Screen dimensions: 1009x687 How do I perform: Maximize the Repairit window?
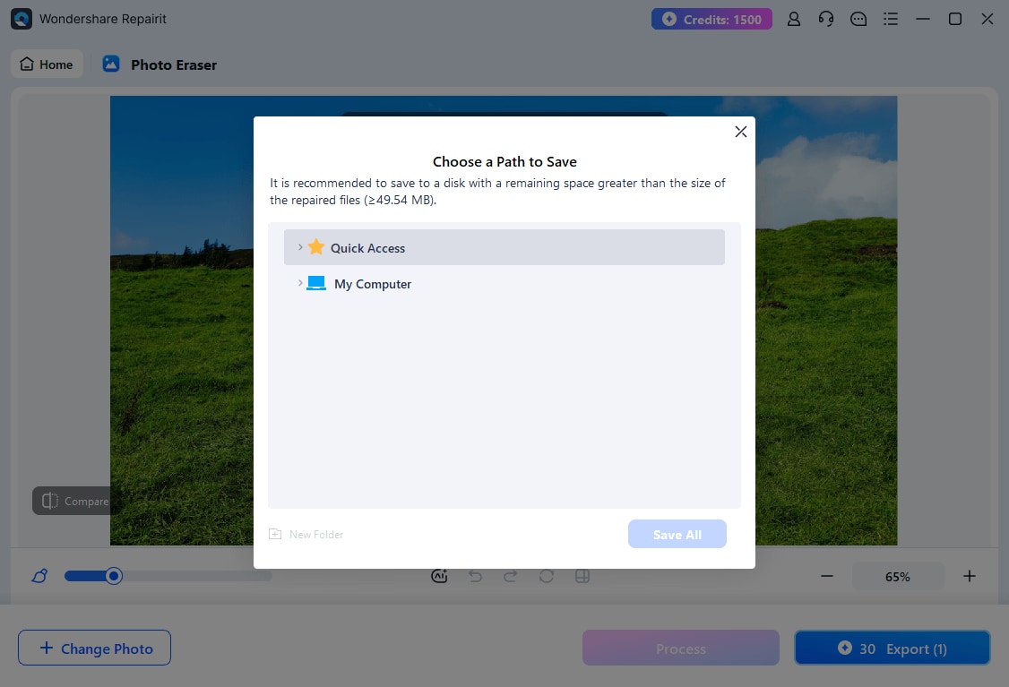point(955,20)
